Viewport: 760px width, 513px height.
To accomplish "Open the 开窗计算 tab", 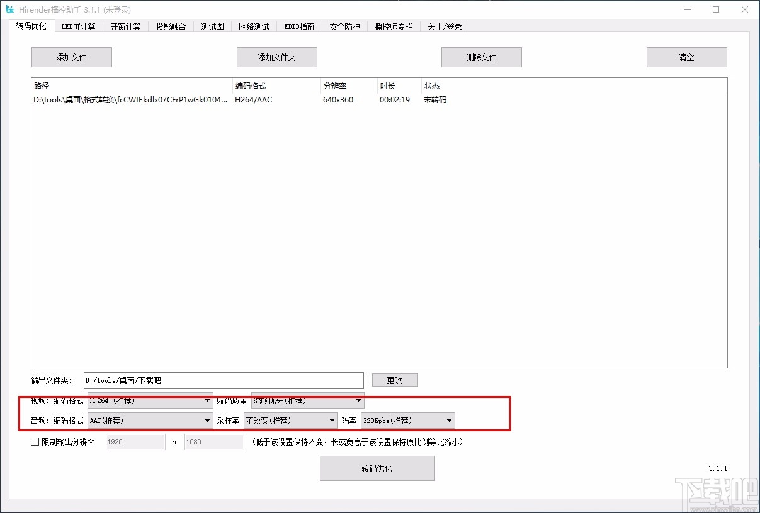I will [125, 26].
